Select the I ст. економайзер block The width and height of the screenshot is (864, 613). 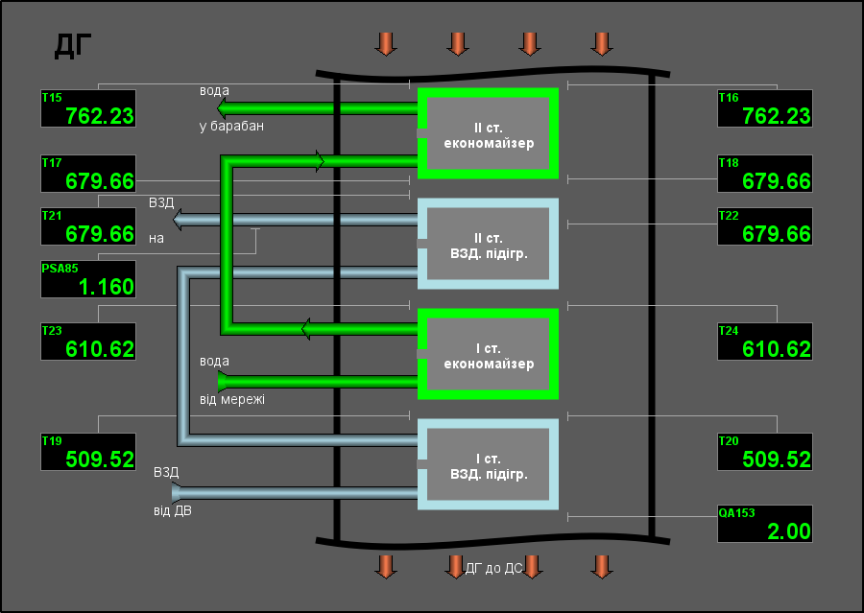pyautogui.click(x=489, y=354)
